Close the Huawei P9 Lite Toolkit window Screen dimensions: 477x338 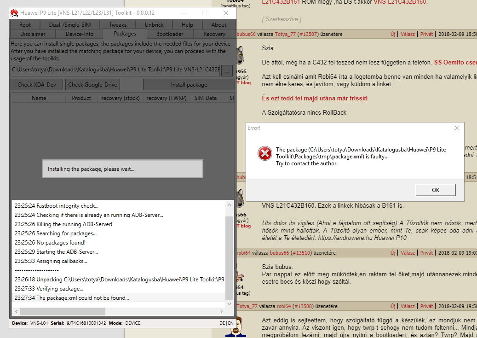[x=226, y=13]
